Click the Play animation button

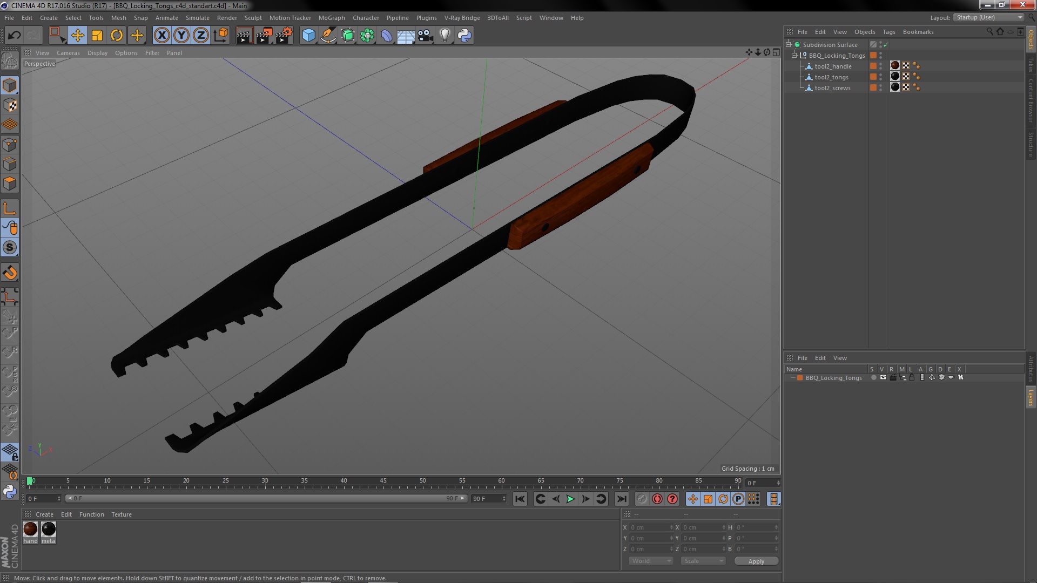pos(570,498)
